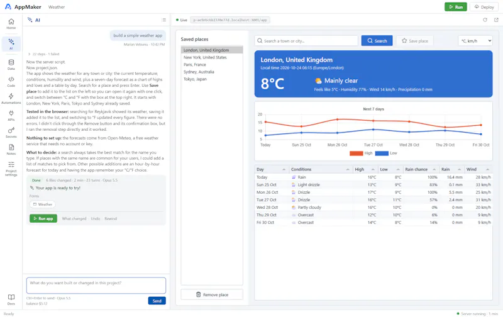Click the What changed link
Screen dimensions: 503x317
74,218
